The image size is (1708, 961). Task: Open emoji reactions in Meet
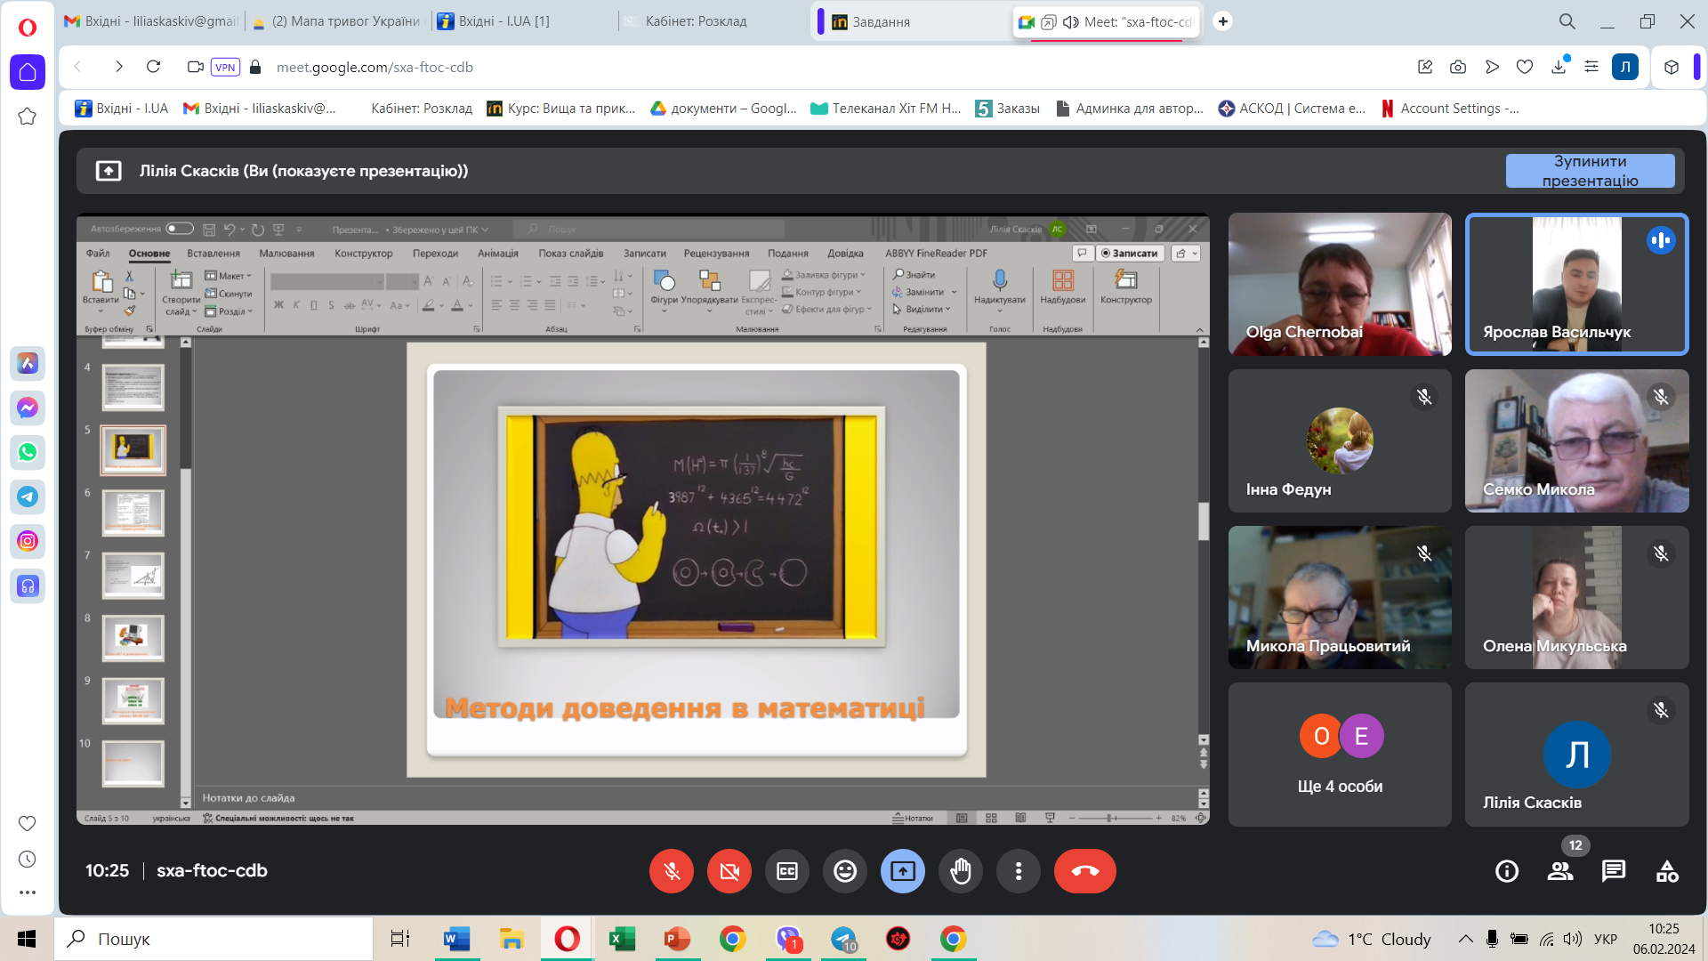pos(845,871)
